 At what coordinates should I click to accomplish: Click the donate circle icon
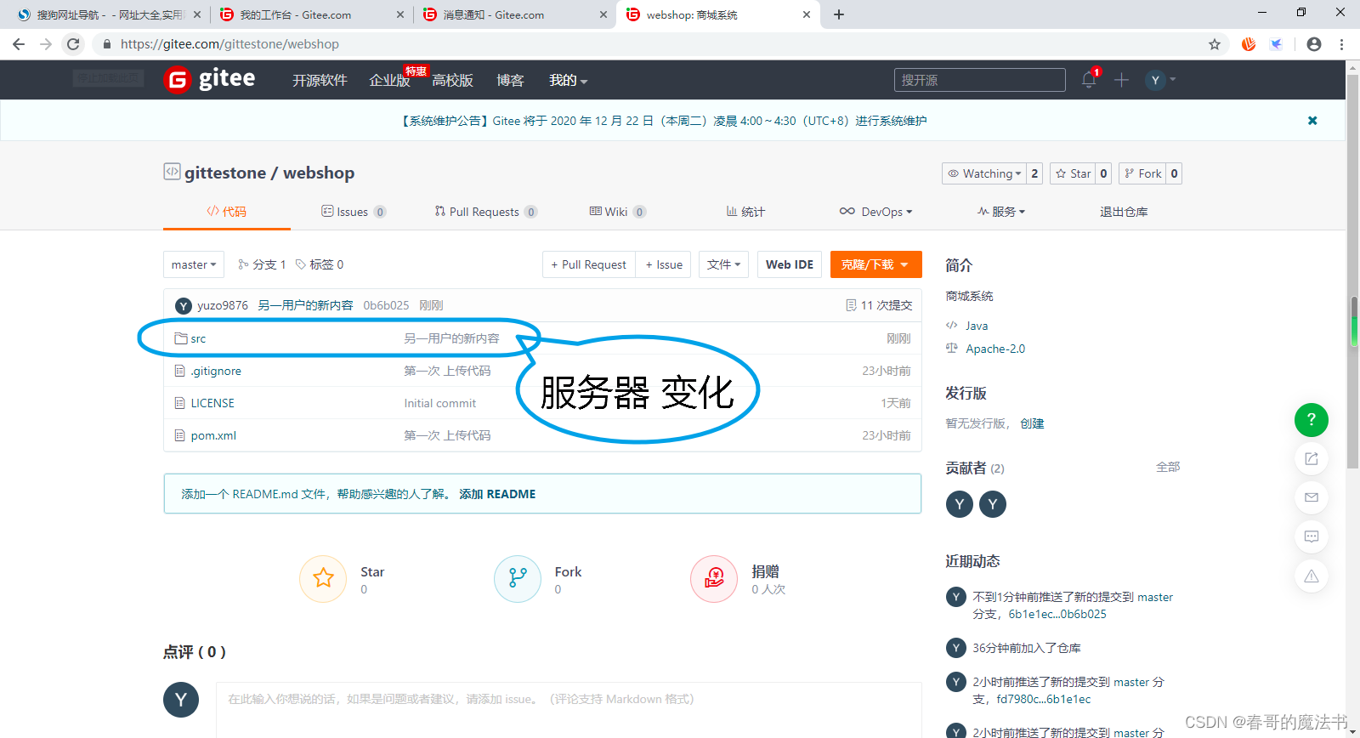point(714,579)
